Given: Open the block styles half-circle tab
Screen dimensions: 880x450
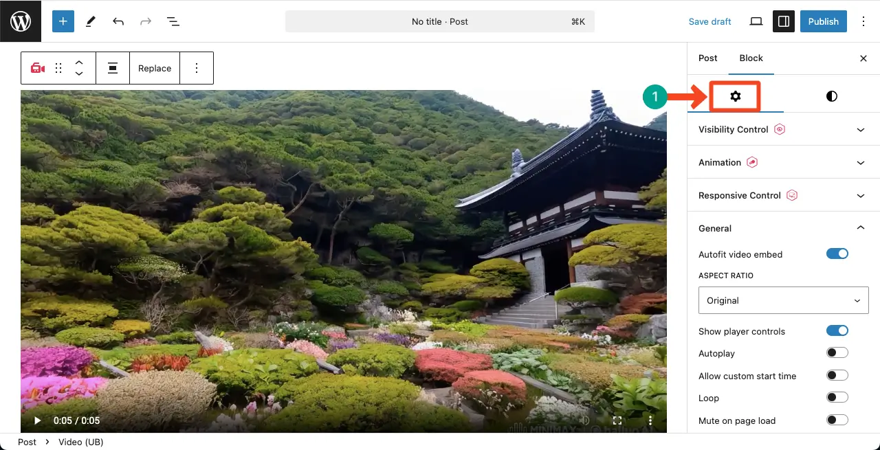Looking at the screenshot, I should pos(831,96).
